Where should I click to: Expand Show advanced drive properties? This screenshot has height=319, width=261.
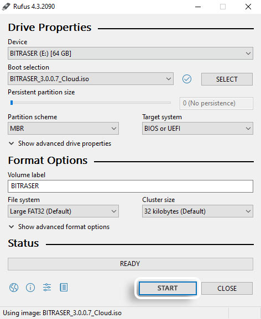[x=60, y=143]
